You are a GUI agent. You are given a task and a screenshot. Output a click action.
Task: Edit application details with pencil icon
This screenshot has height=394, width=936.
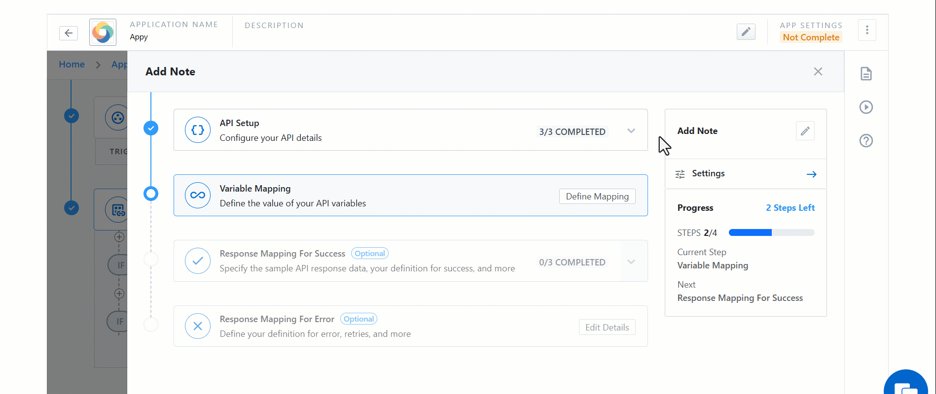point(746,32)
